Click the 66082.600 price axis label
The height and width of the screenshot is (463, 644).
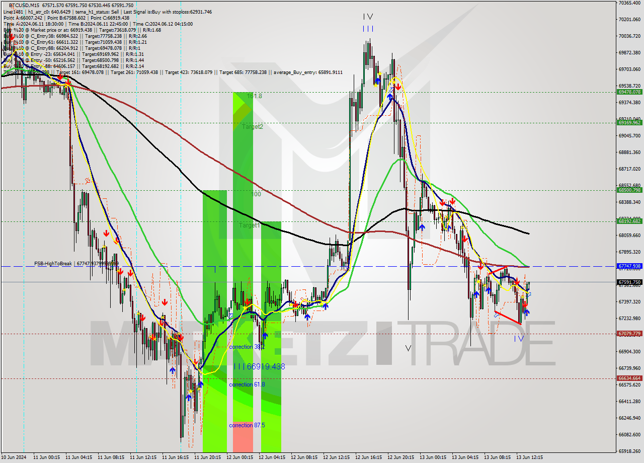point(629,434)
